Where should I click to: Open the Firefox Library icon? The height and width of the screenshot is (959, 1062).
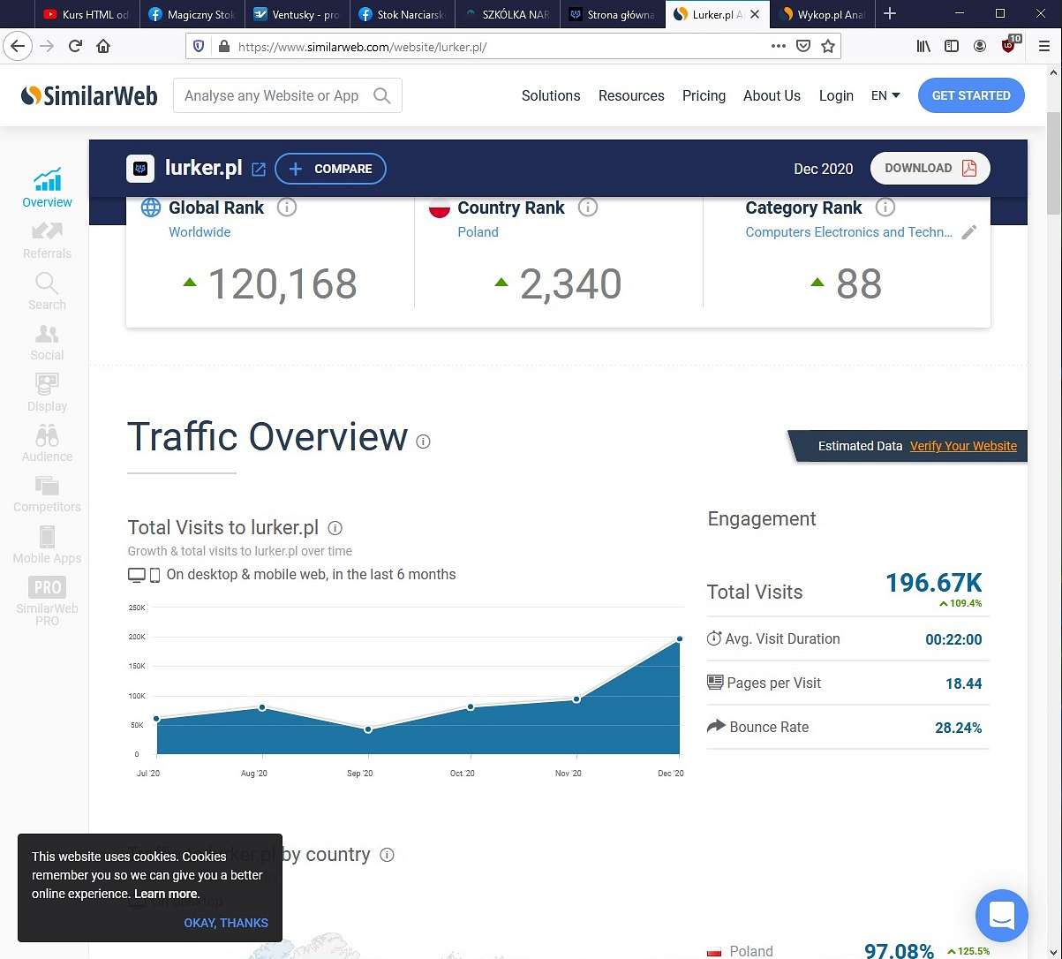[x=923, y=46]
